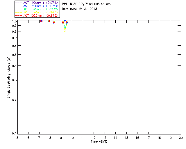The image size is (186, 149).
Task: Click the hour 17 label on time axis
Action: [148, 138]
